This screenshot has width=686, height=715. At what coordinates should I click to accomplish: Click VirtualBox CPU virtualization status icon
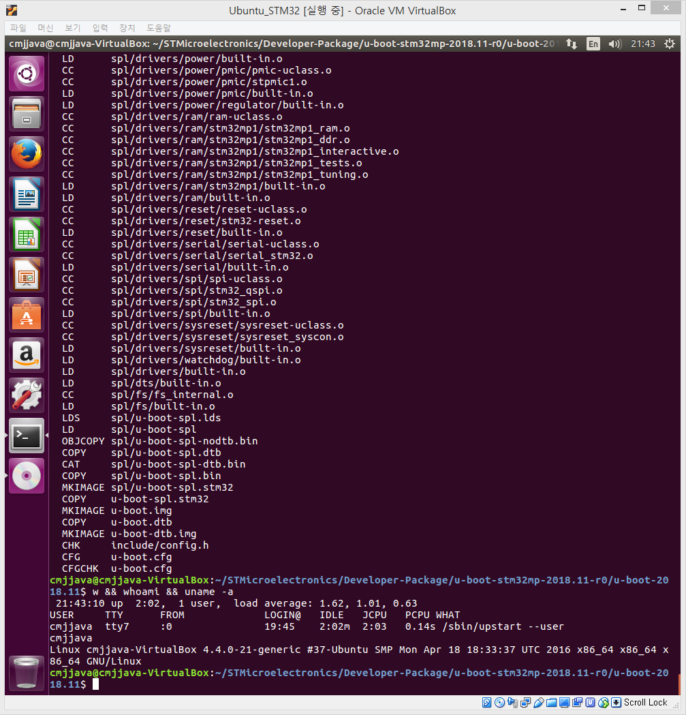[590, 702]
